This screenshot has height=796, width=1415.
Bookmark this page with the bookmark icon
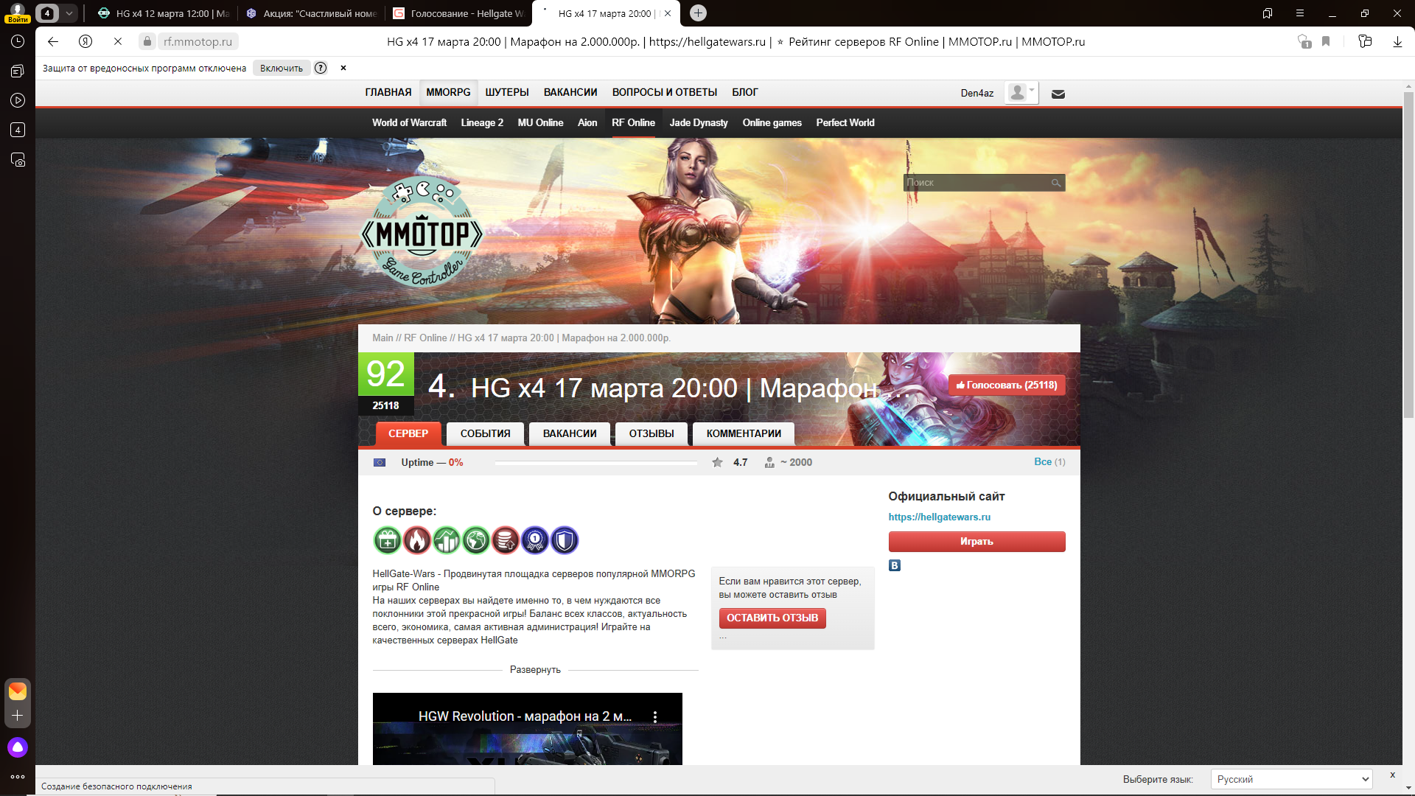(1326, 42)
